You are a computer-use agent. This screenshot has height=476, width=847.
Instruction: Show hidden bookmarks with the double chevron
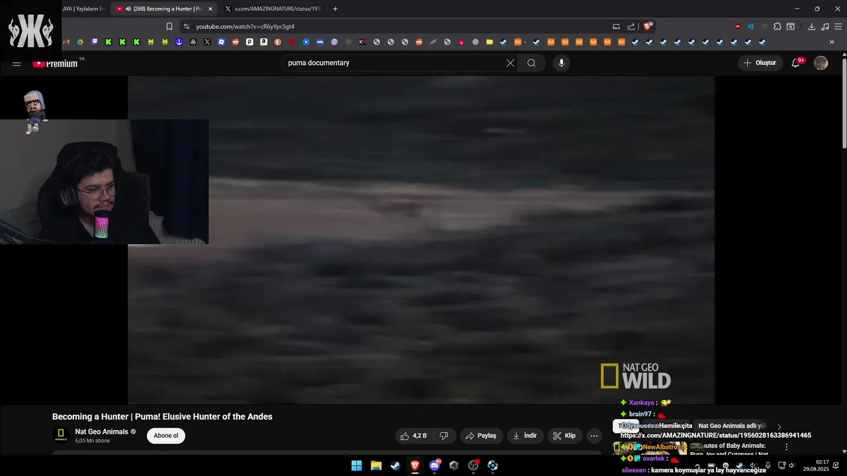(x=832, y=42)
